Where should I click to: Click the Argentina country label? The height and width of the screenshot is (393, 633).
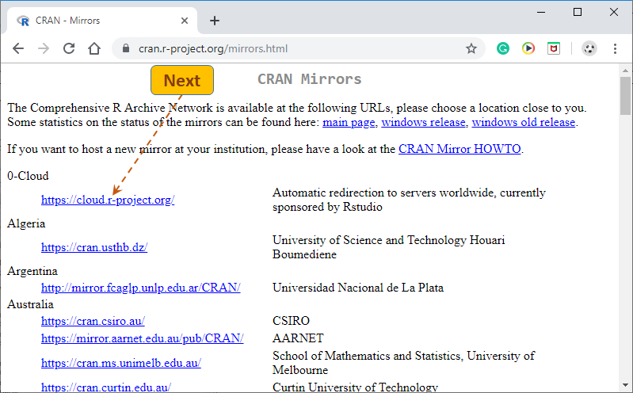pyautogui.click(x=32, y=271)
